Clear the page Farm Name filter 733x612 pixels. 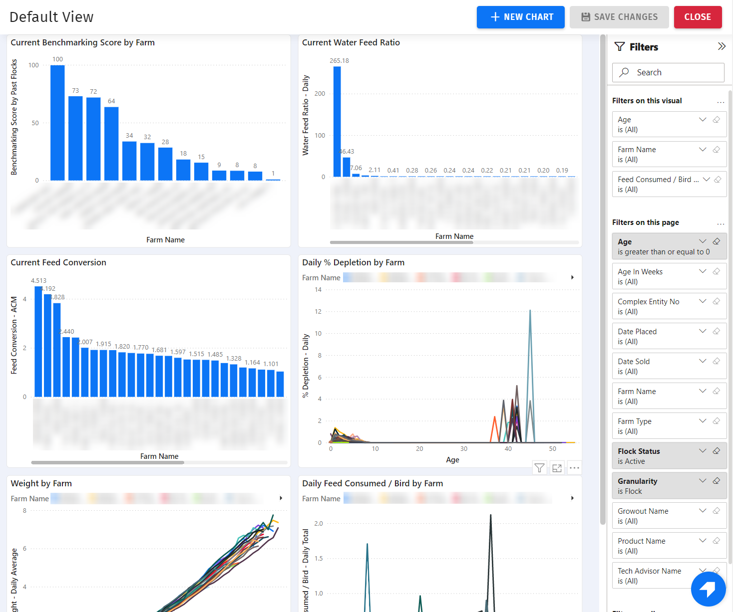[717, 391]
